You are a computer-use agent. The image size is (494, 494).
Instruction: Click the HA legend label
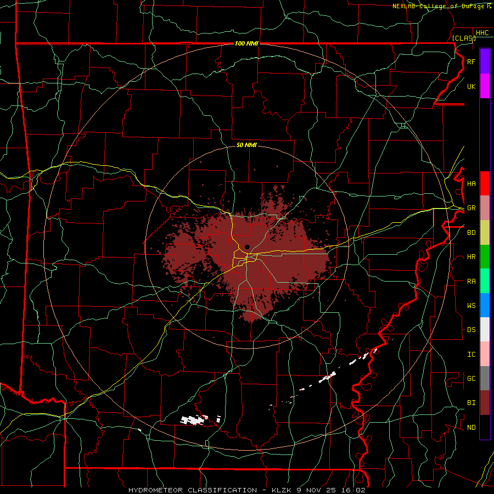pyautogui.click(x=471, y=184)
